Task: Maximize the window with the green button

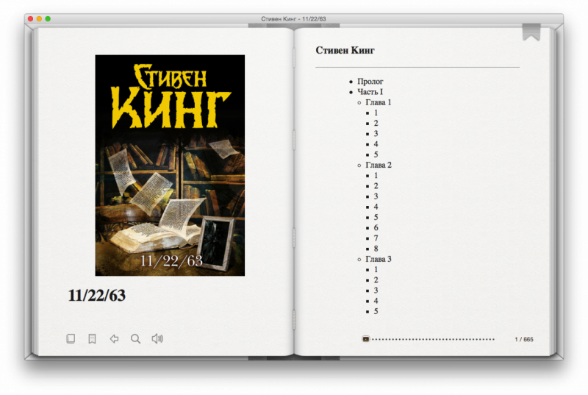Action: click(48, 18)
